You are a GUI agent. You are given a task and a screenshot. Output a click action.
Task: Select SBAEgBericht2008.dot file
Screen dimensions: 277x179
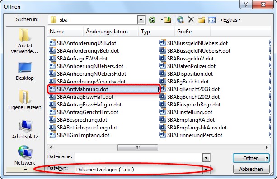[189, 89]
